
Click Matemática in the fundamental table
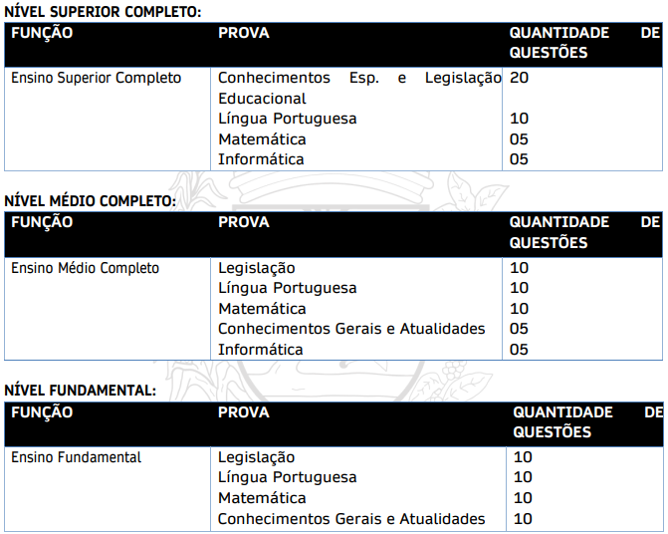tap(262, 498)
